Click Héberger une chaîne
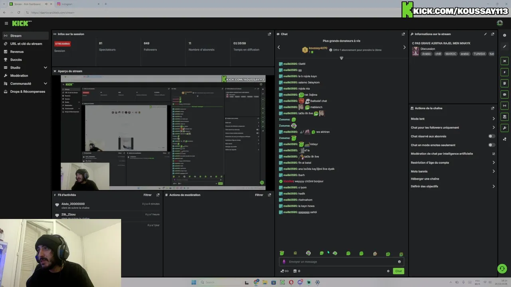This screenshot has width=511, height=287. point(425,179)
